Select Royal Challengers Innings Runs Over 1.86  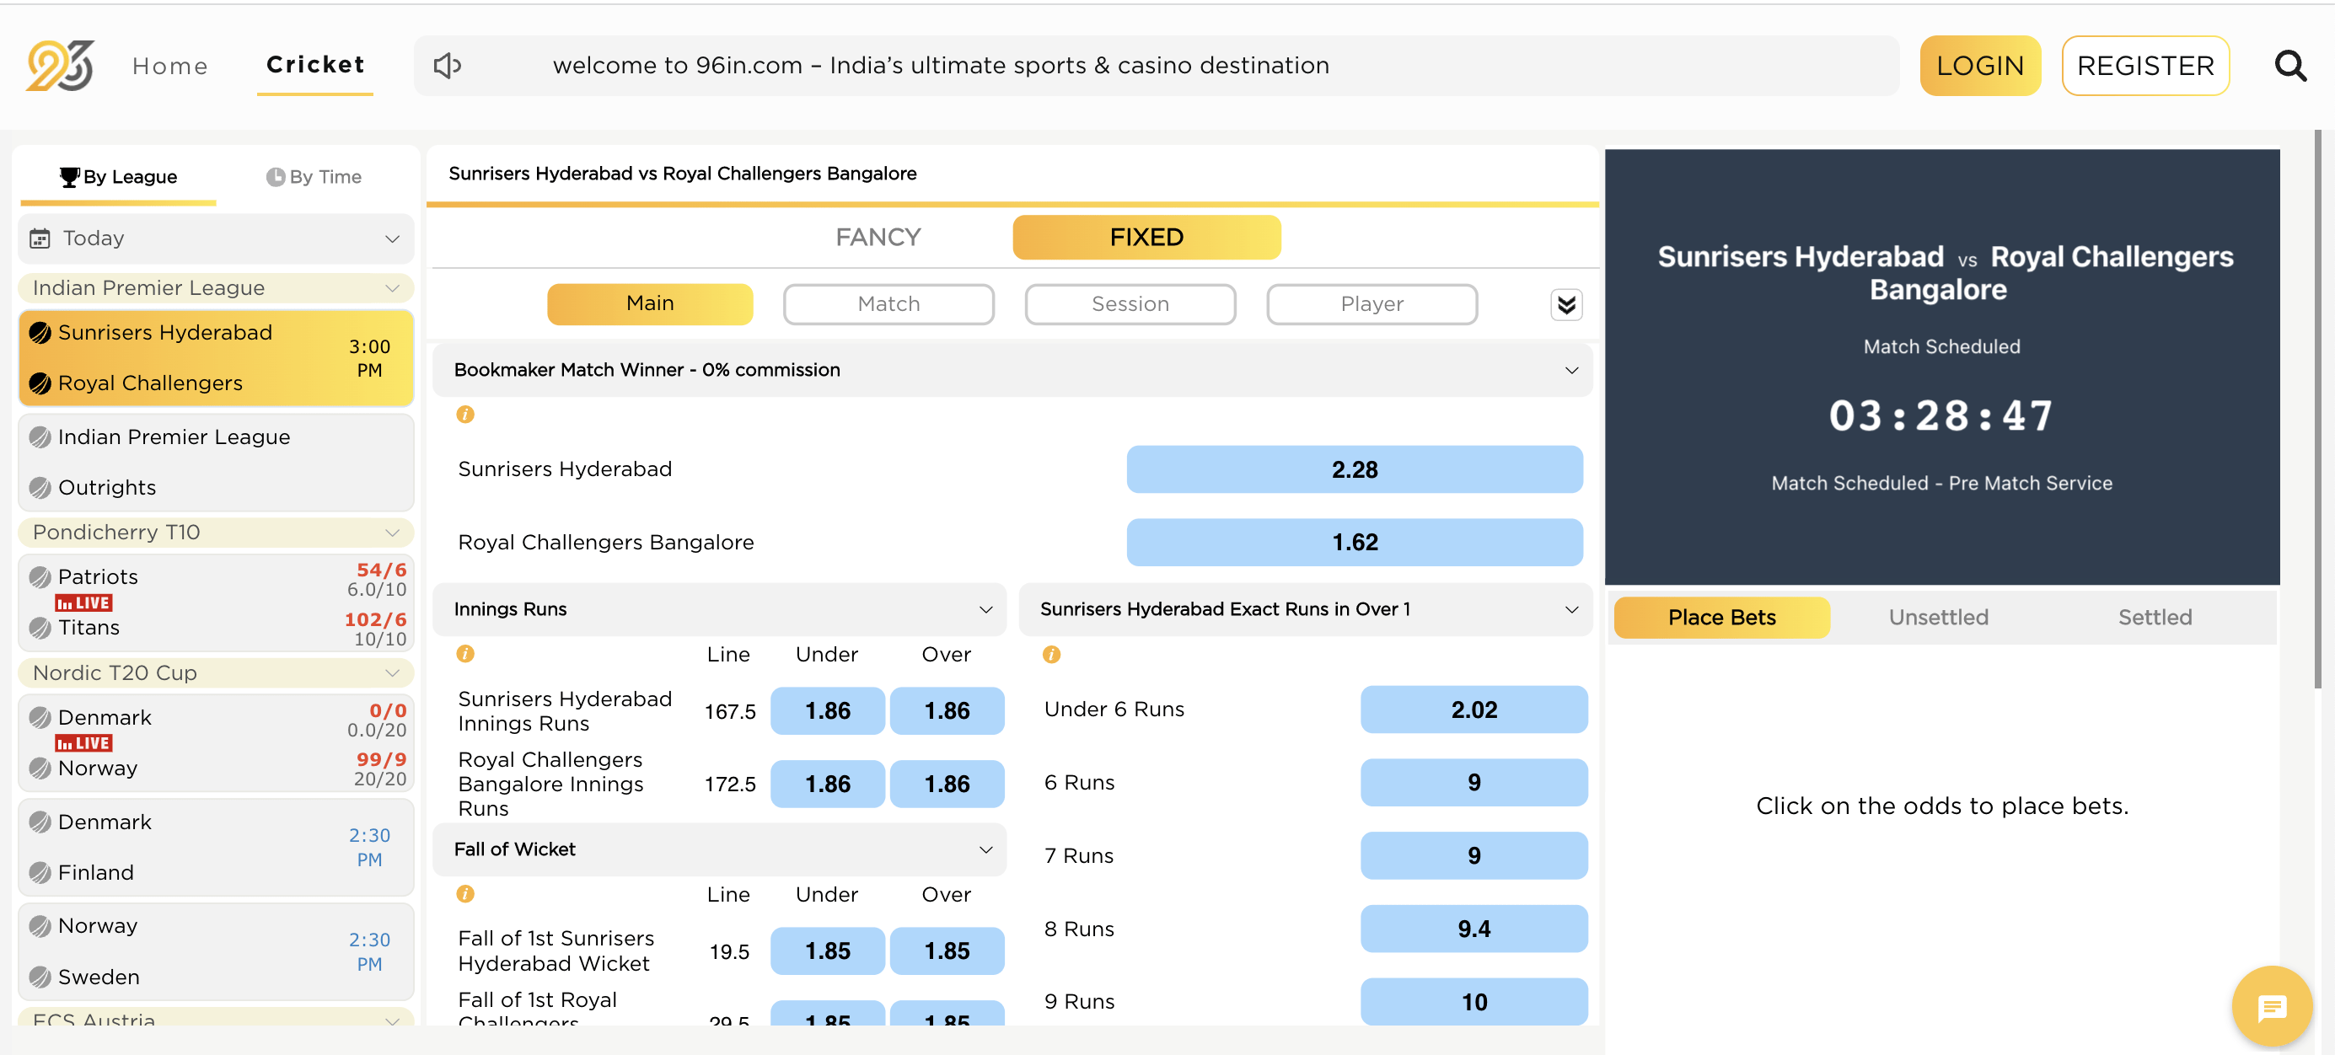click(x=947, y=784)
